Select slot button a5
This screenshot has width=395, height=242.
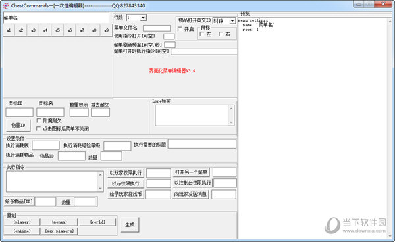pos(57,30)
